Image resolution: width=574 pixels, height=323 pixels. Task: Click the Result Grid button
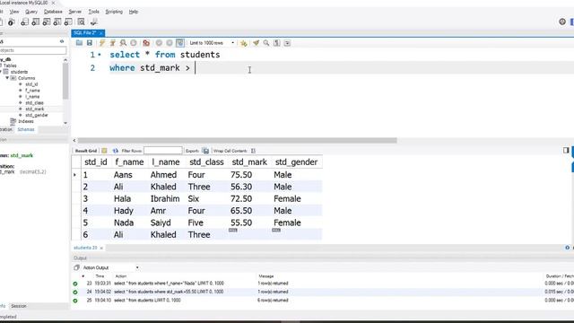(86, 151)
